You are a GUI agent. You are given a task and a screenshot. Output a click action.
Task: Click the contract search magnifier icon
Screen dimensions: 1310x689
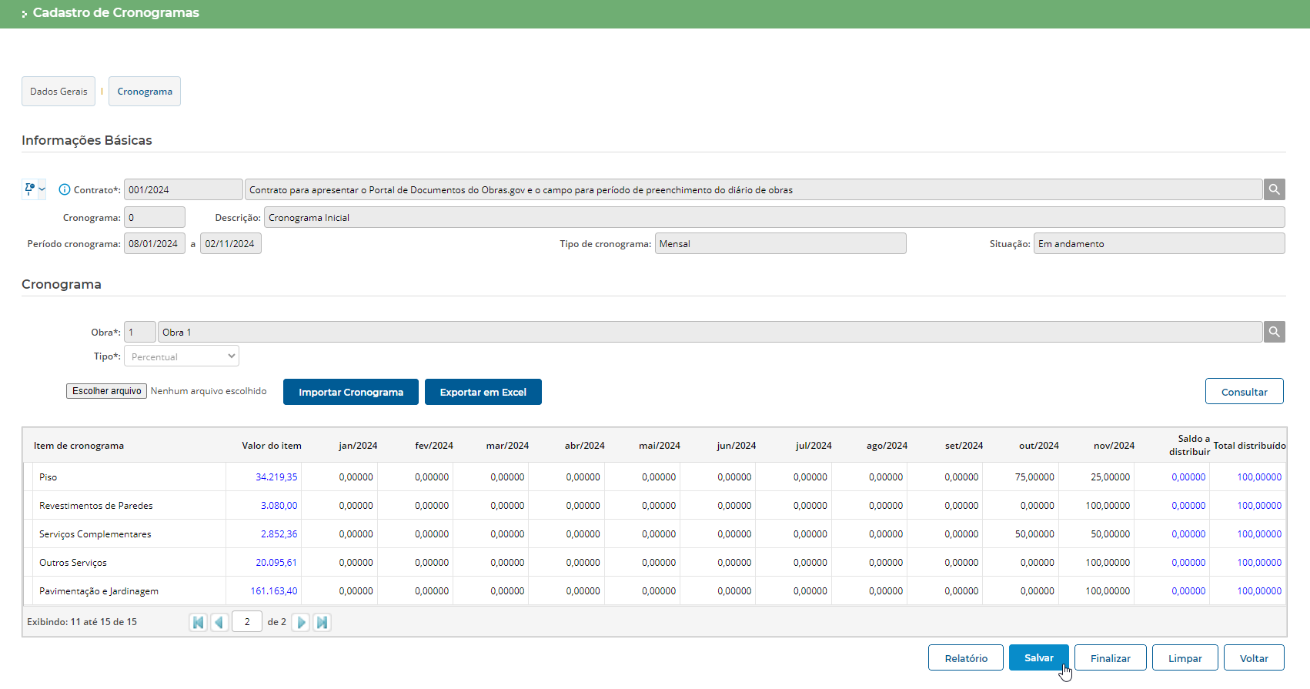pyautogui.click(x=1274, y=189)
